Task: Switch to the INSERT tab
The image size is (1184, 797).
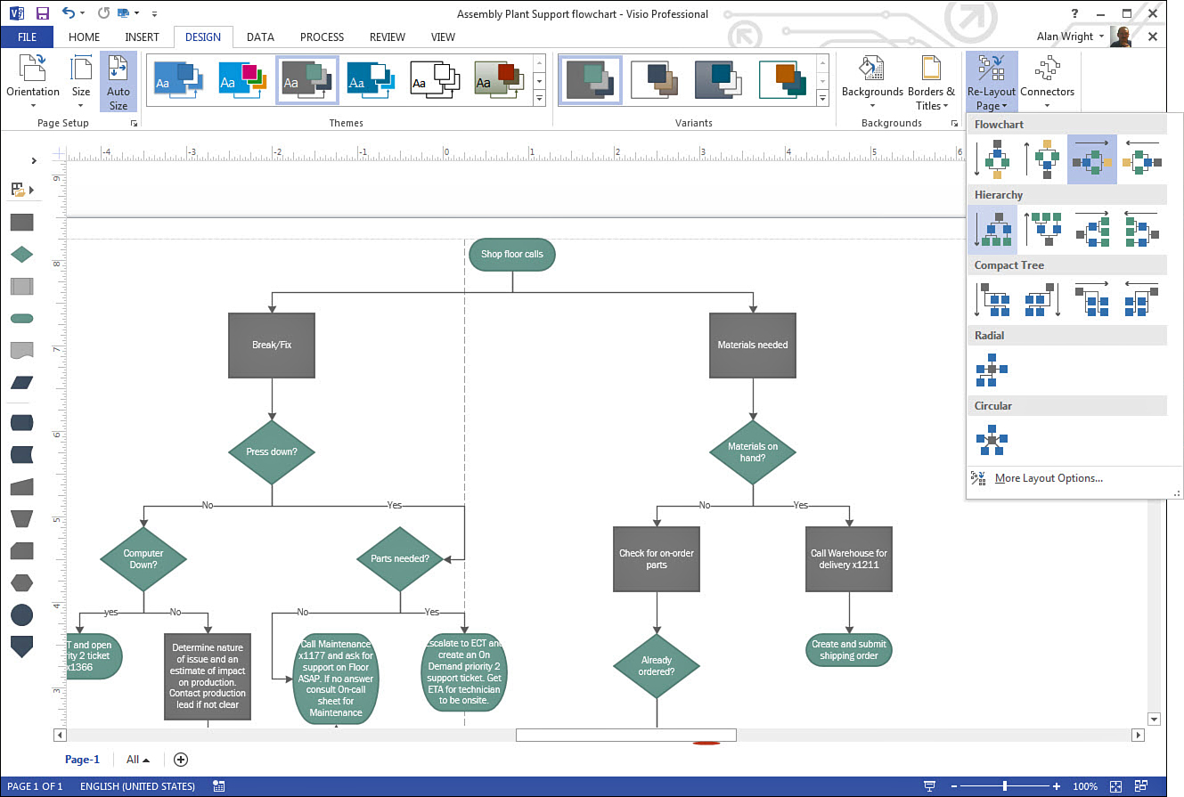Action: tap(143, 37)
